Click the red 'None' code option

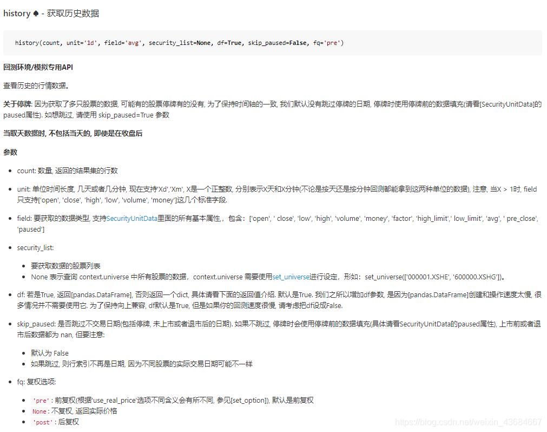pos(39,411)
